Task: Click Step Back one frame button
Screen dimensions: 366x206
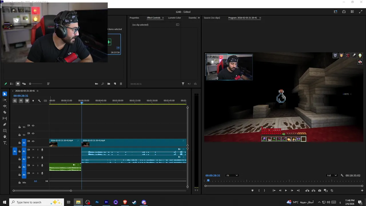Action: pos(280,191)
